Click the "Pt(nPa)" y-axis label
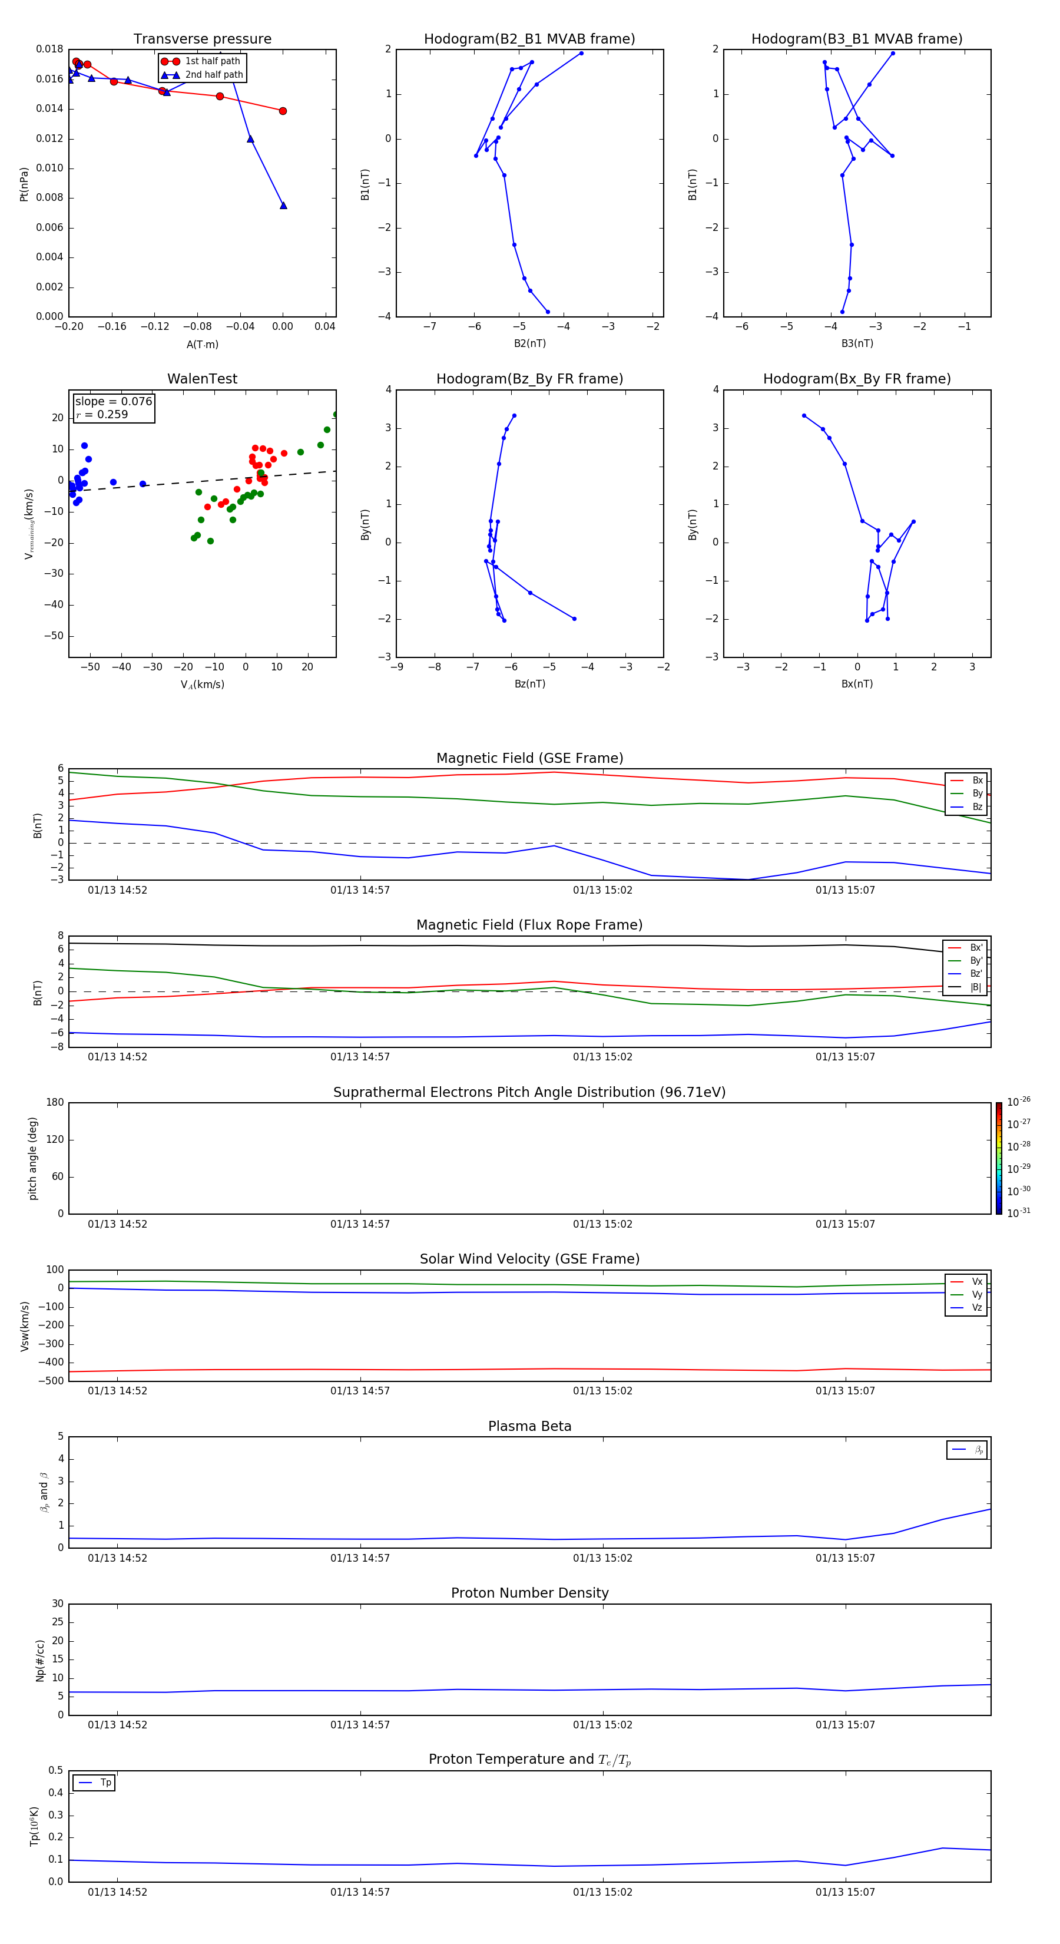The width and height of the screenshot is (1060, 1944). pyautogui.click(x=24, y=184)
